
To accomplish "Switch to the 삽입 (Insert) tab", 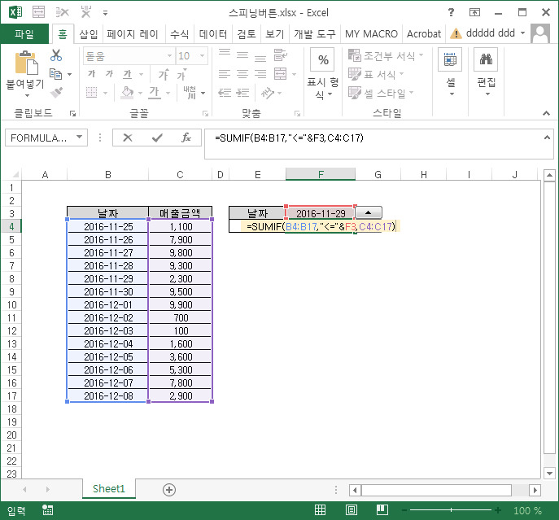I will [89, 34].
